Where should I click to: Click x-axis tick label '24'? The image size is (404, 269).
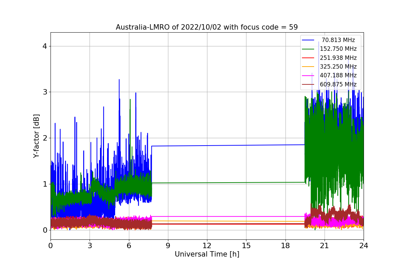click(x=364, y=245)
